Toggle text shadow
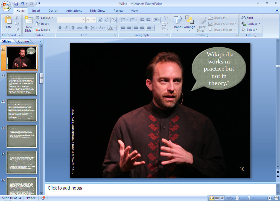280x201 pixels. click(x=86, y=28)
